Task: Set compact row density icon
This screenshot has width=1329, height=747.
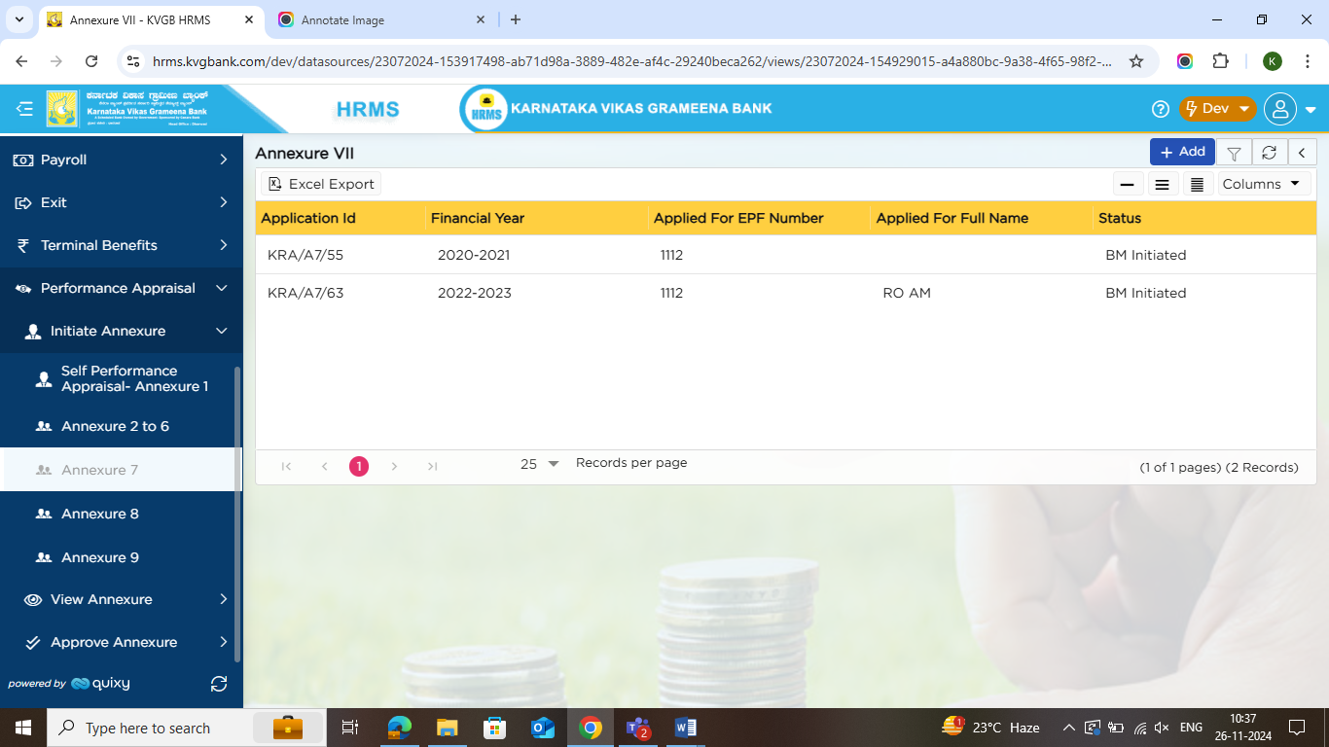Action: coord(1127,184)
